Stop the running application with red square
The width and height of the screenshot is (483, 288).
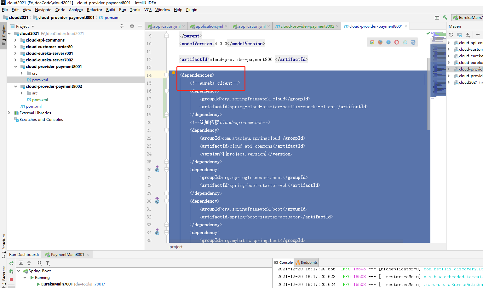point(11,280)
